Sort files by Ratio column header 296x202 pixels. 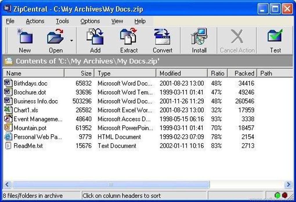click(x=218, y=73)
